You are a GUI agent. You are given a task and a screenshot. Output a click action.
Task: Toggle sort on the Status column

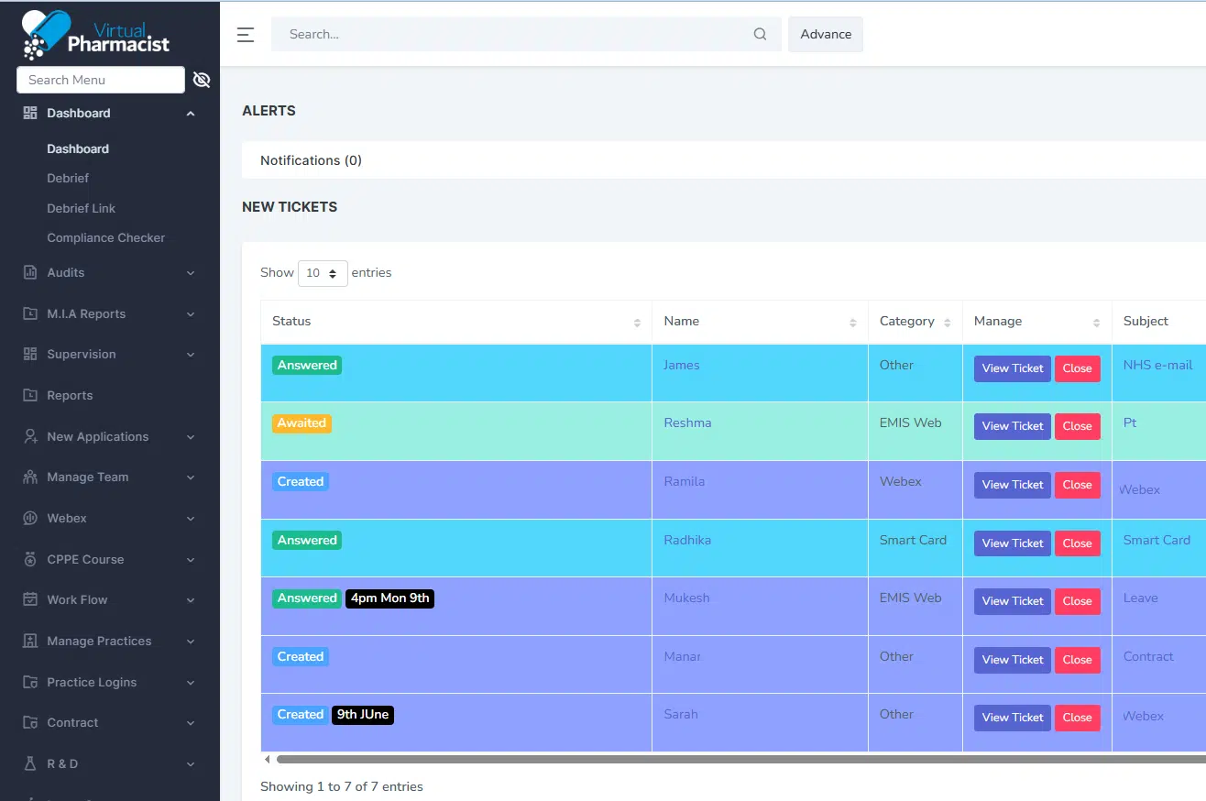pos(637,323)
